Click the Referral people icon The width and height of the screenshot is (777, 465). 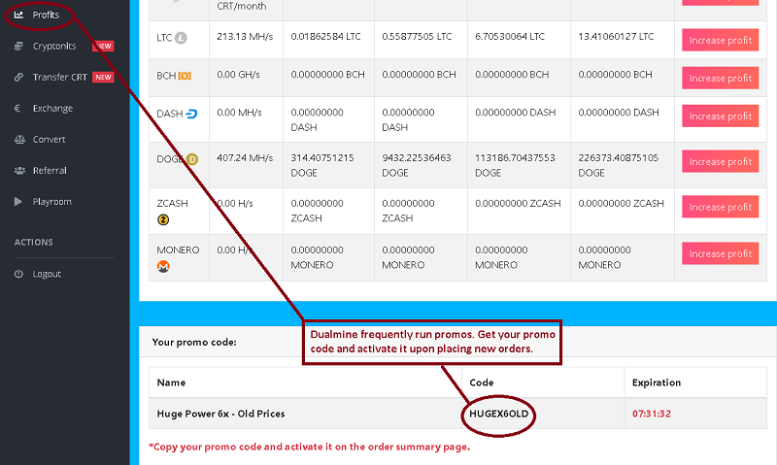pyautogui.click(x=19, y=171)
